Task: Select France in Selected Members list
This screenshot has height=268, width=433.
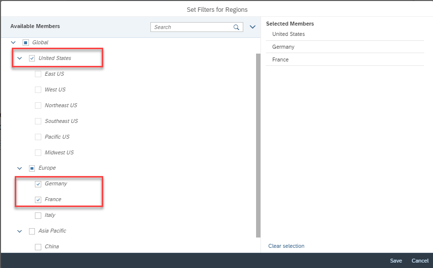Action: 345,60
